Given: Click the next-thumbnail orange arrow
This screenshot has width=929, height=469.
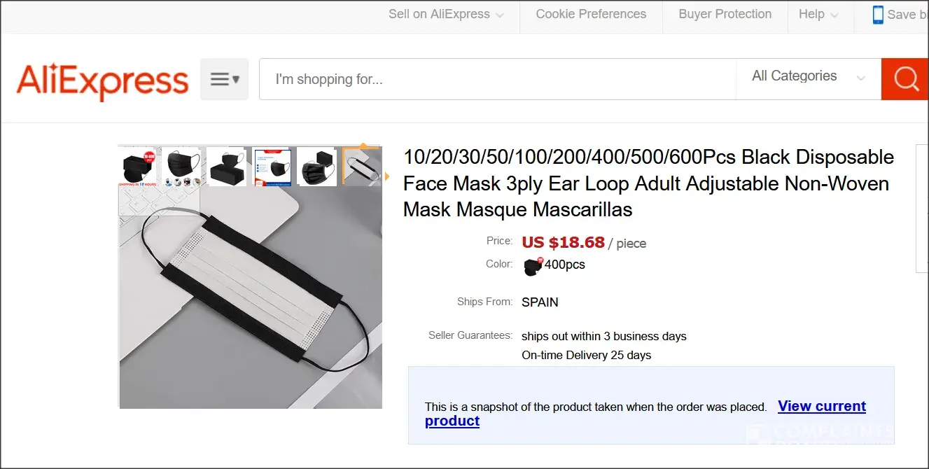Looking at the screenshot, I should tap(386, 176).
